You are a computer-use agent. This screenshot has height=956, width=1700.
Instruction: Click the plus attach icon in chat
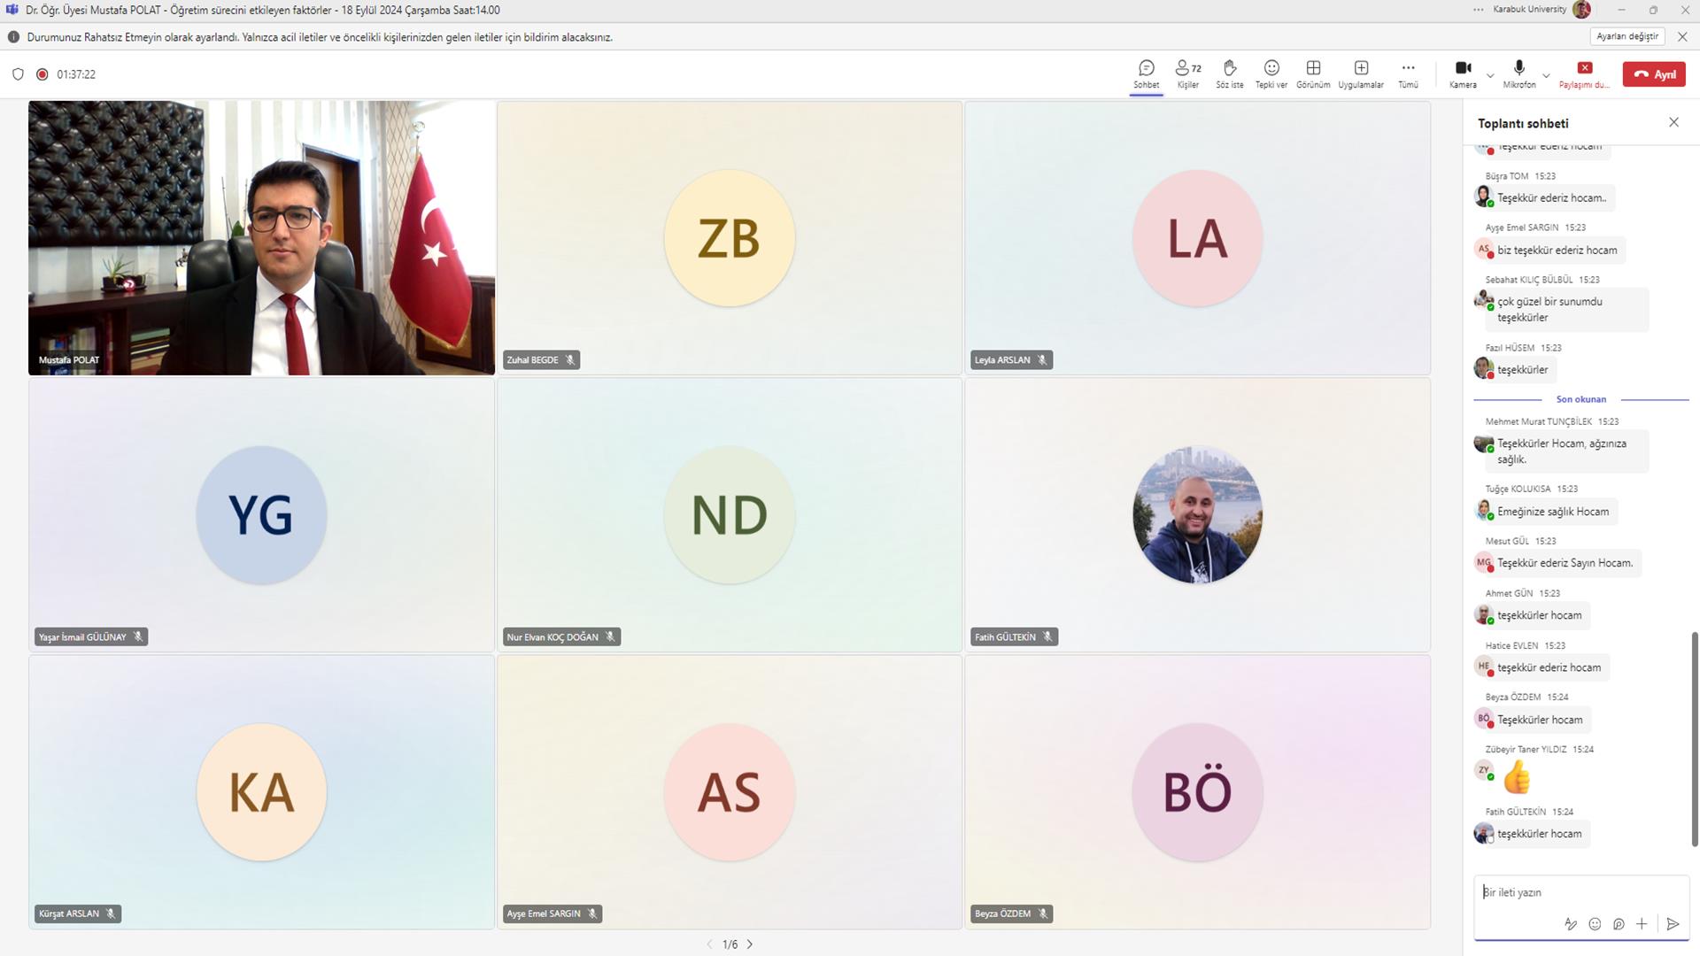(x=1642, y=924)
